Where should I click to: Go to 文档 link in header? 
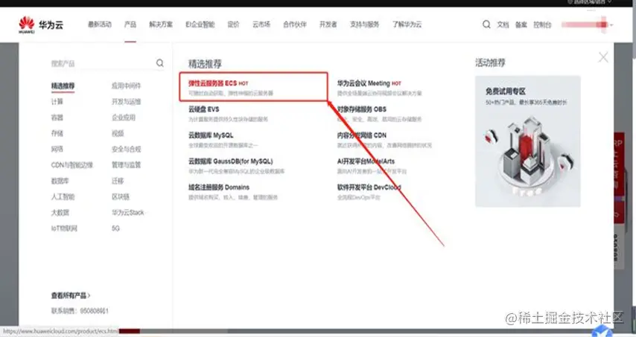tap(503, 25)
